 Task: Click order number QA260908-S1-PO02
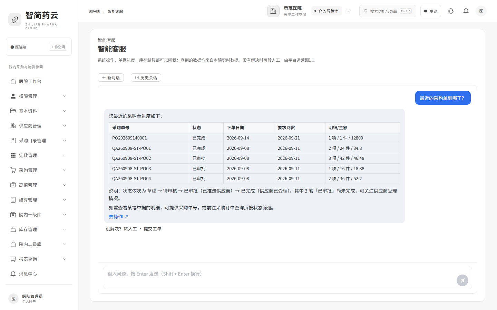131,158
